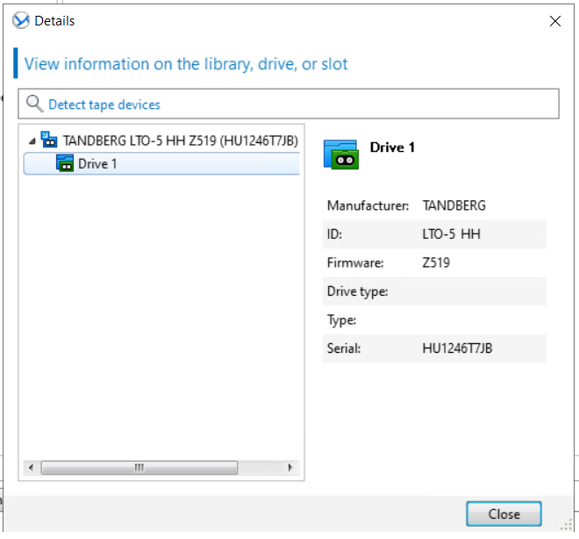This screenshot has width=579, height=539.
Task: Click the horizontal scrollbar thumb
Action: [x=139, y=468]
